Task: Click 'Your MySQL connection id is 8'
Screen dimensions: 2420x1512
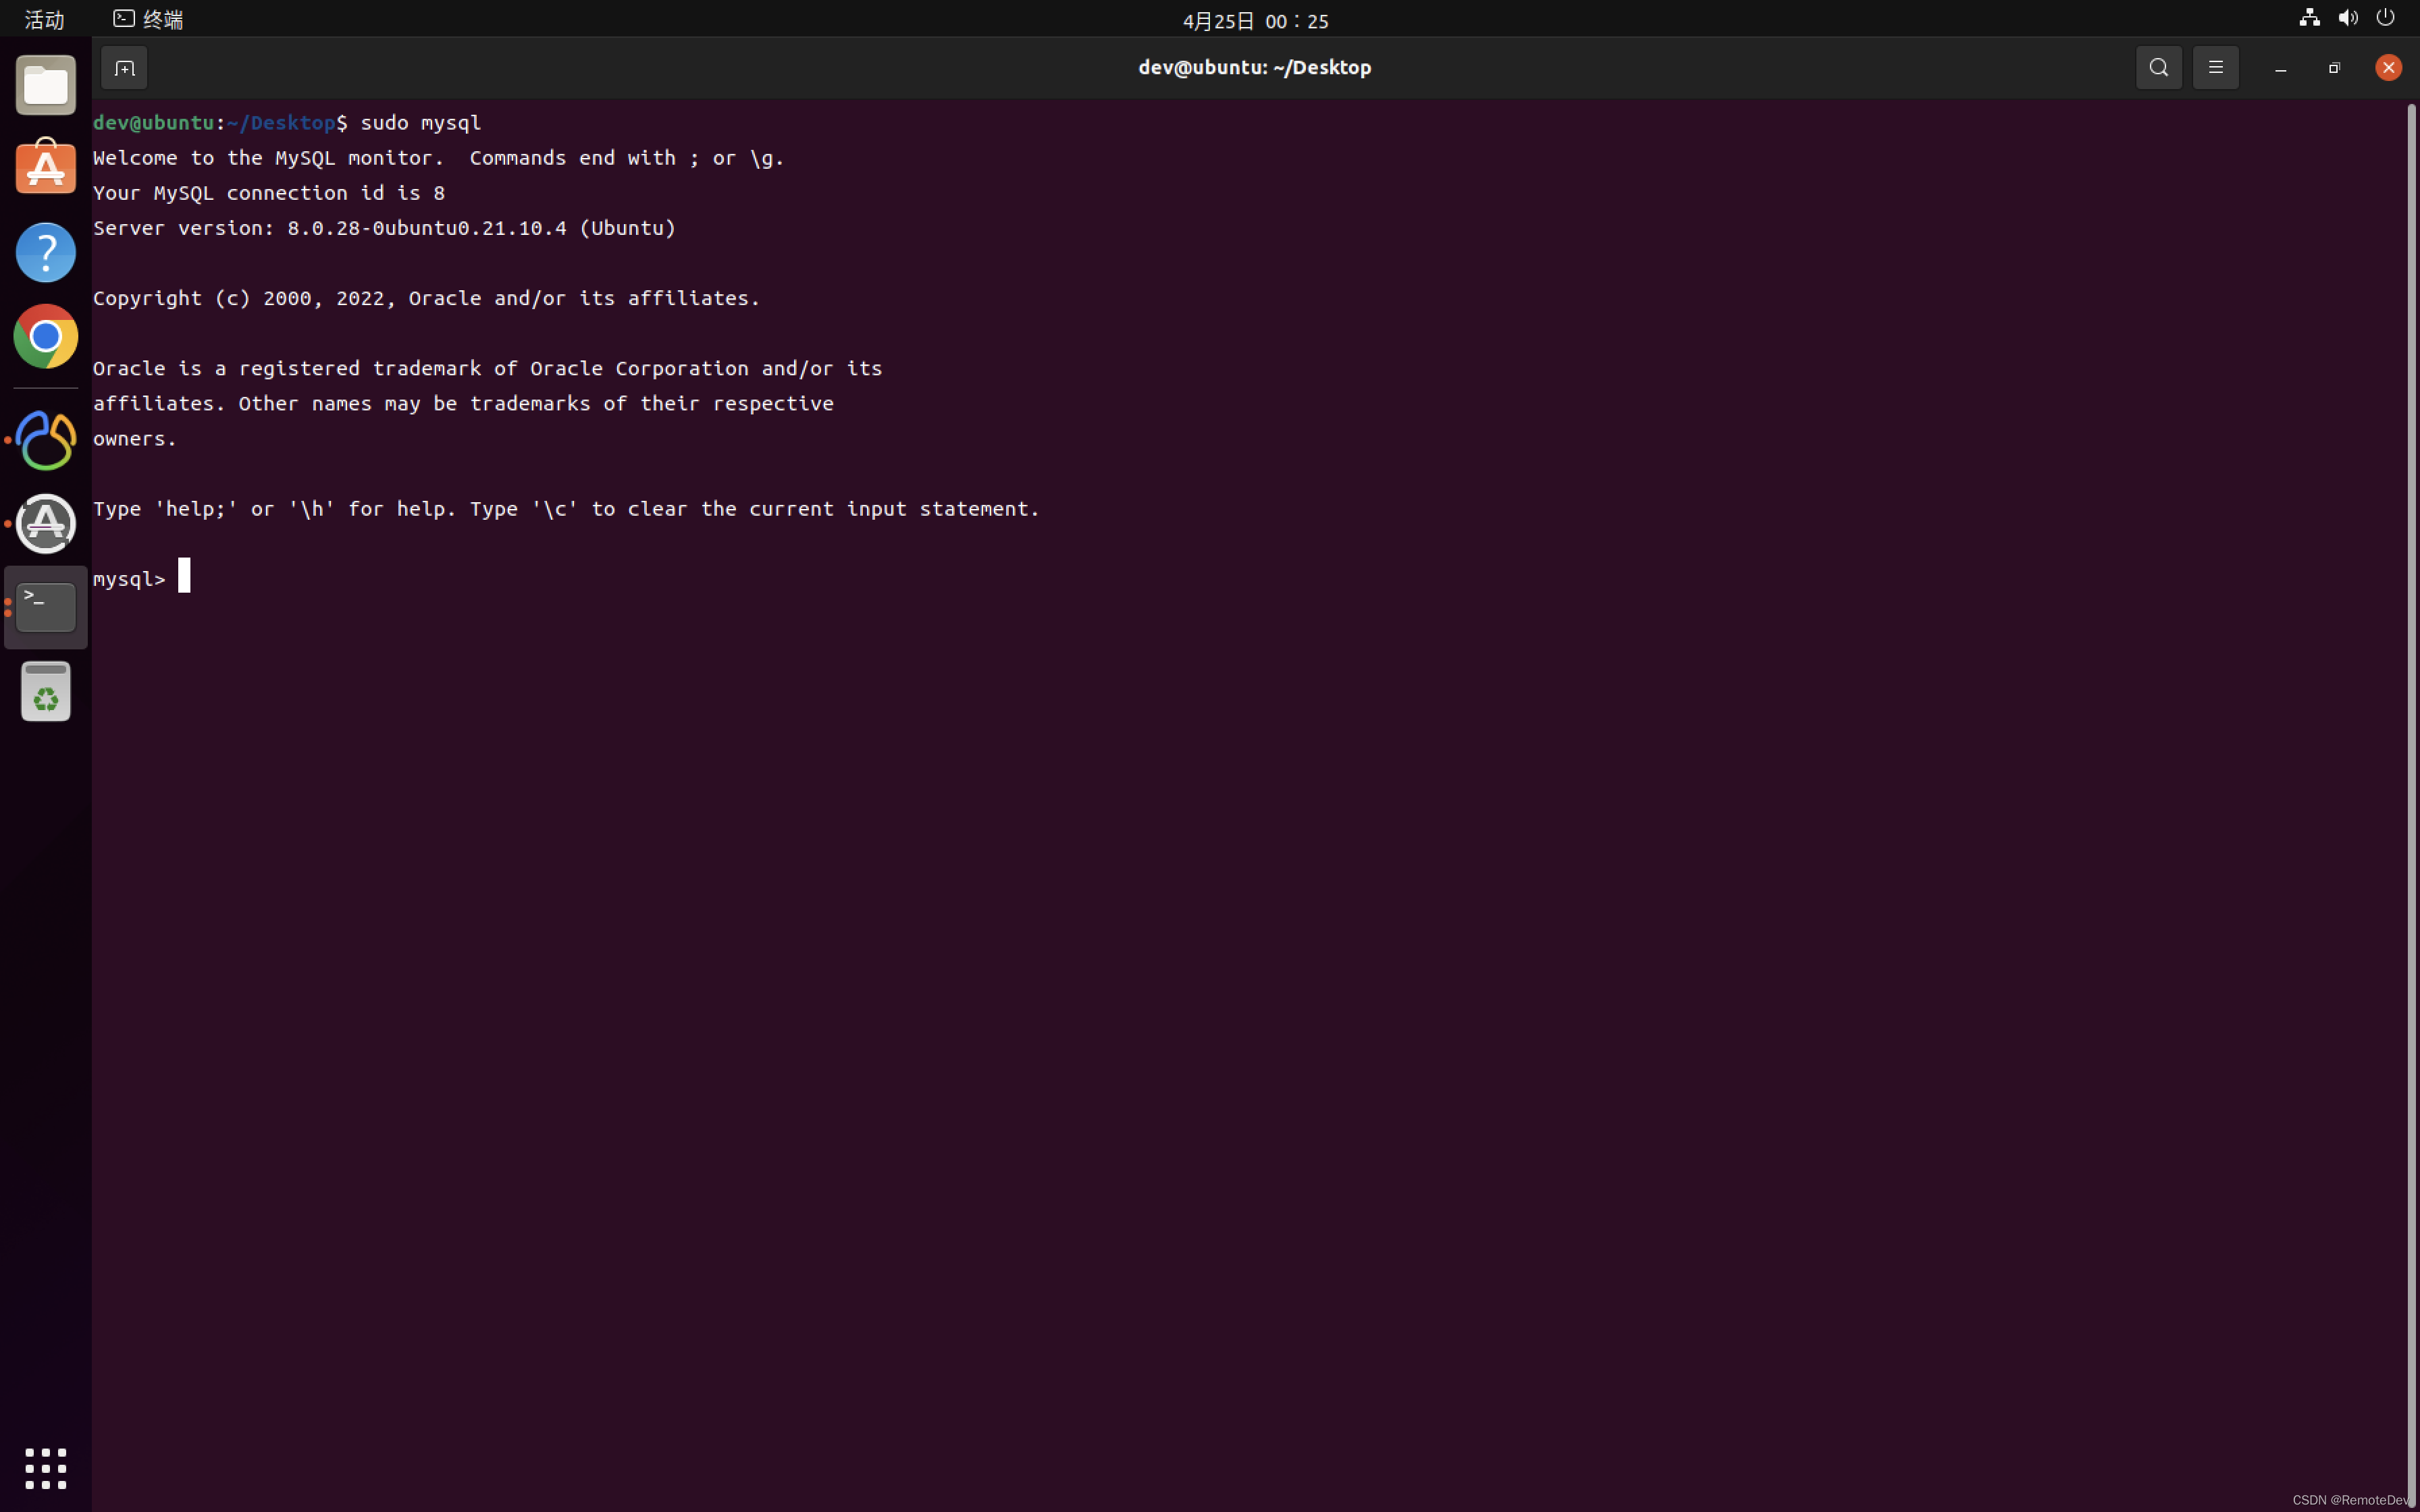Action: 269,193
